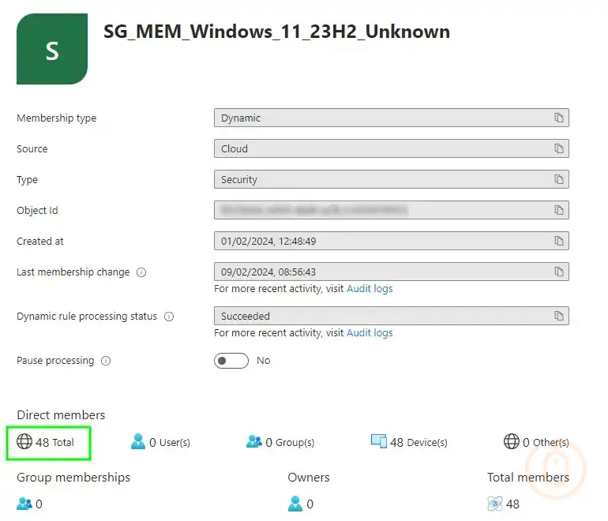
Task: Open the 48 Total direct members
Action: click(x=47, y=442)
